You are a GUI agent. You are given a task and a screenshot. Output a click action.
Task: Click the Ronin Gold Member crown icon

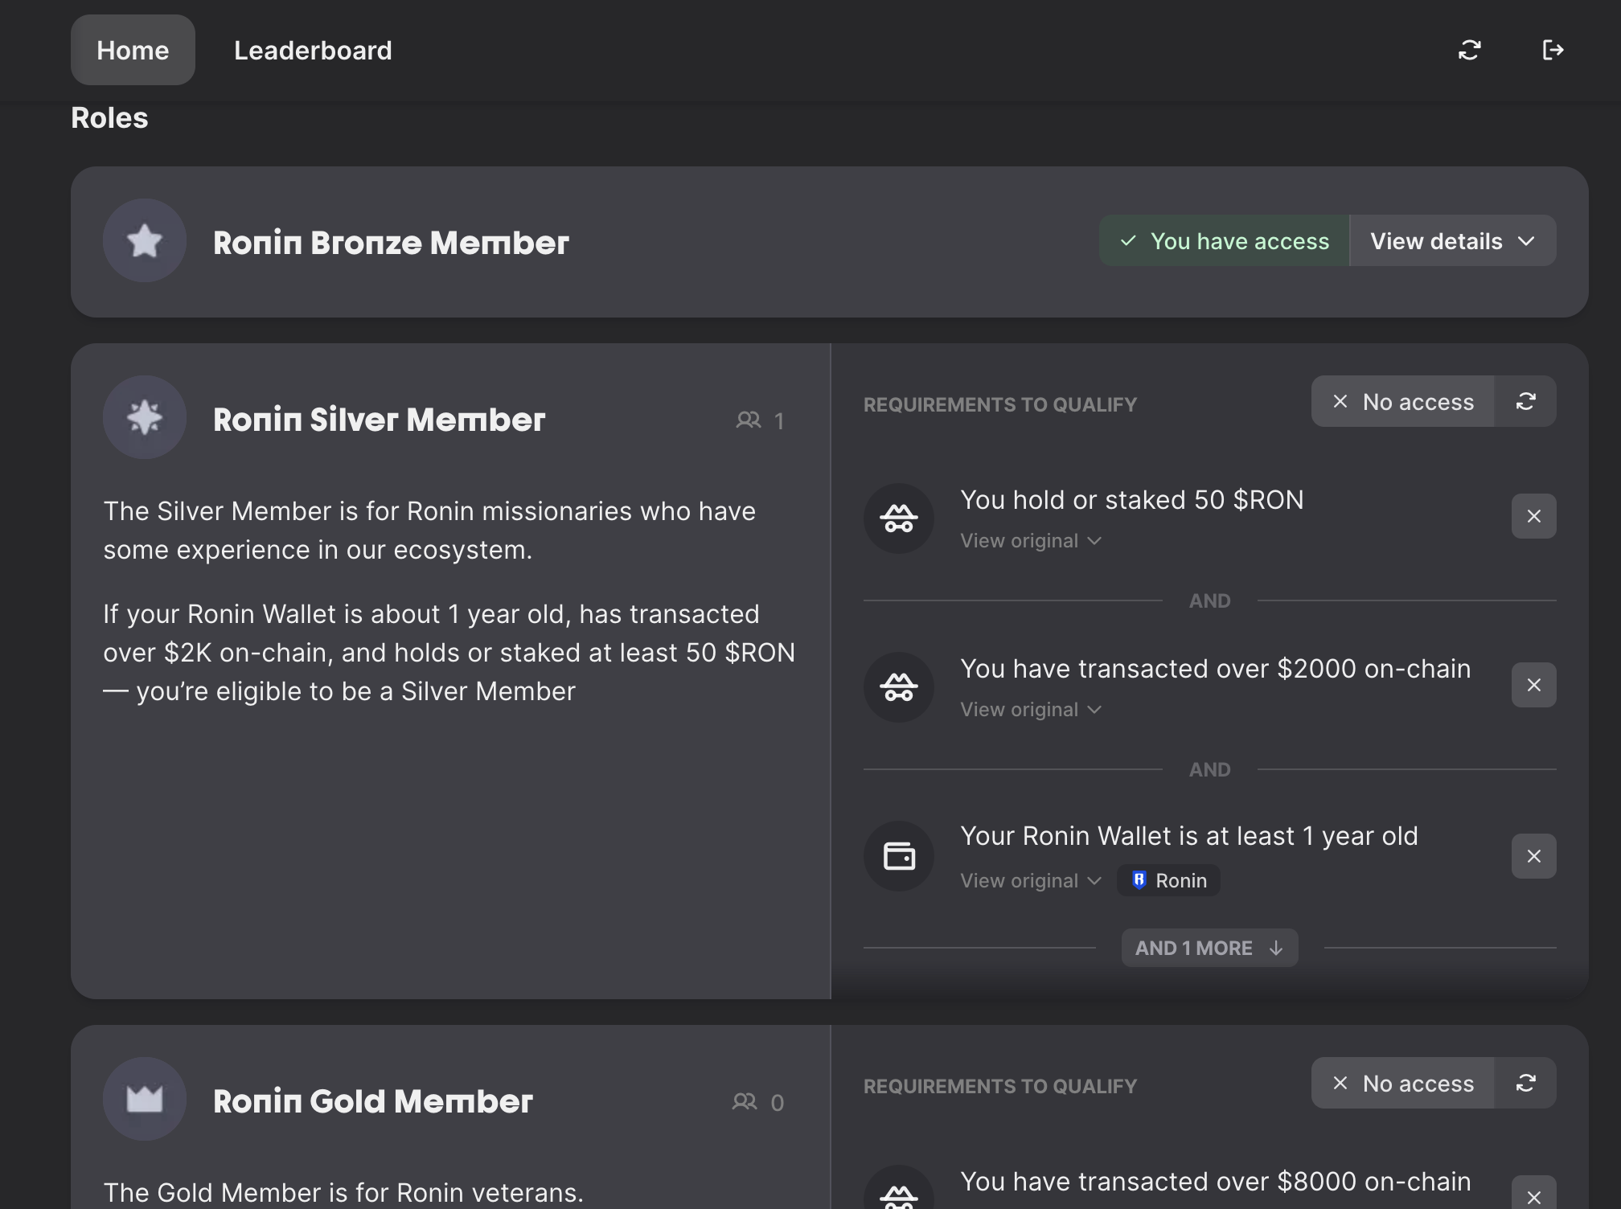(145, 1098)
